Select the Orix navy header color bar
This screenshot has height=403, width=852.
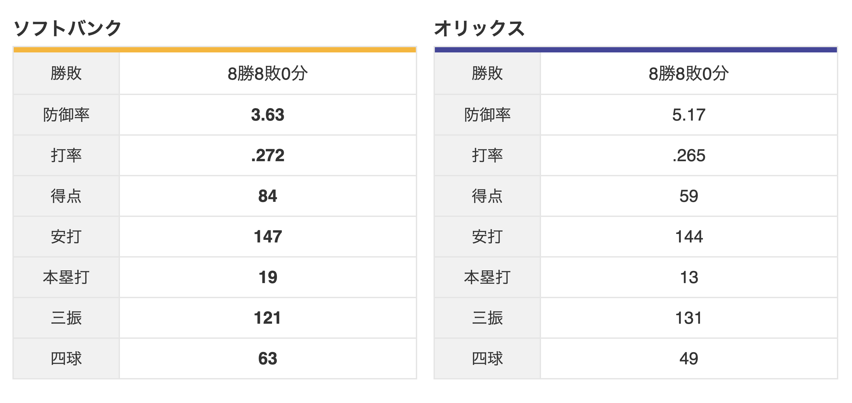(636, 49)
